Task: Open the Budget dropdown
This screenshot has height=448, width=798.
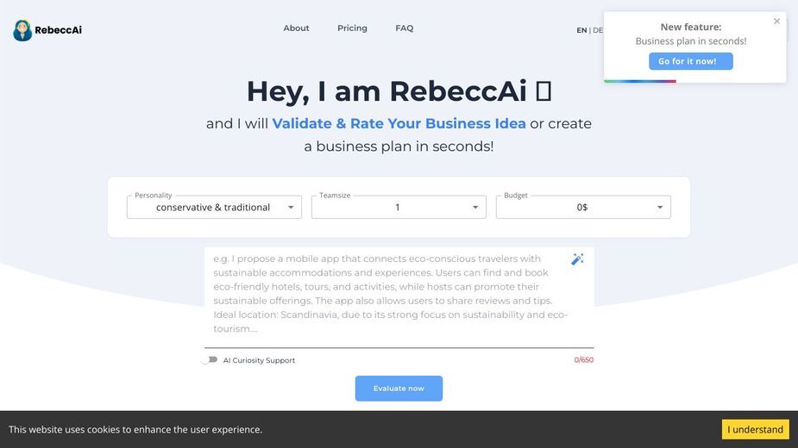Action: [583, 207]
